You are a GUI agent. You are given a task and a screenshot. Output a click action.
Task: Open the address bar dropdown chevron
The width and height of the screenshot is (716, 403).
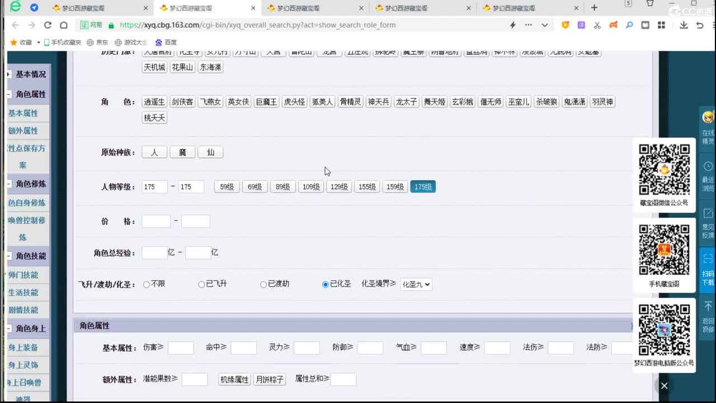pyautogui.click(x=545, y=25)
